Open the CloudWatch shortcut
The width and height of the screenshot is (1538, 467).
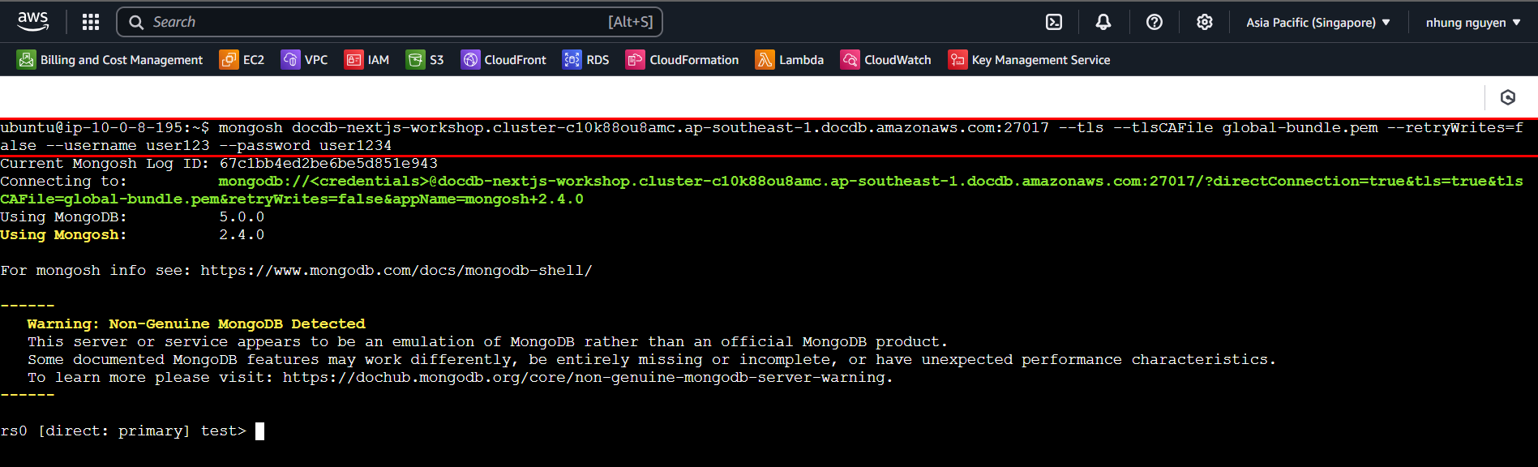(885, 60)
